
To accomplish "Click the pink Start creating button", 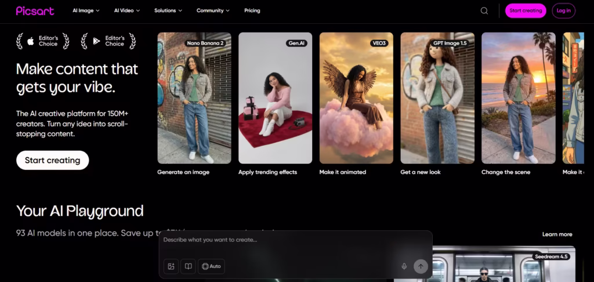I will click(526, 10).
